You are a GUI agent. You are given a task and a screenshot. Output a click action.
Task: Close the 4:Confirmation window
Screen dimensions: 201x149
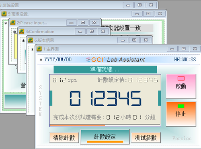[x=103, y=31]
